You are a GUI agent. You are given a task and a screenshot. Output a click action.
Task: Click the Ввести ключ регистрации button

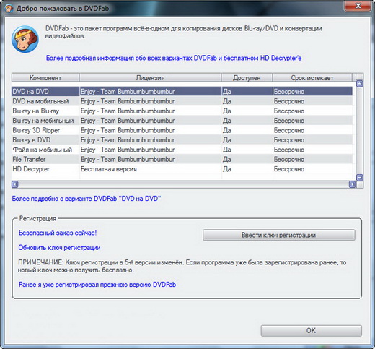279,235
